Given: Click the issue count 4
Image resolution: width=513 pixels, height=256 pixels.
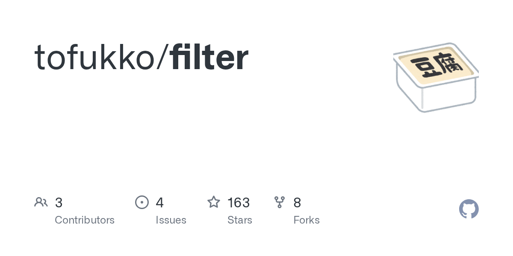Looking at the screenshot, I should tap(160, 203).
